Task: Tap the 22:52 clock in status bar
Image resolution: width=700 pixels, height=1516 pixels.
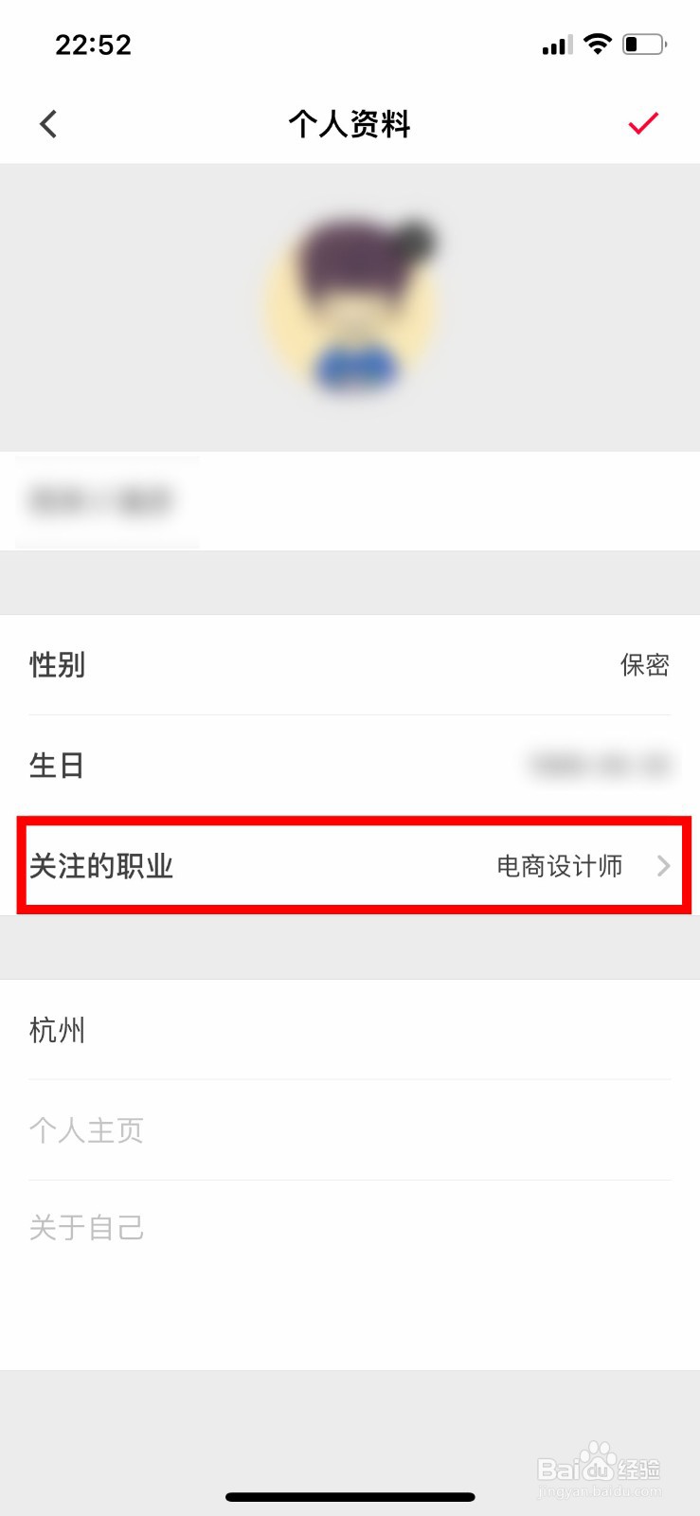Action: [x=93, y=45]
